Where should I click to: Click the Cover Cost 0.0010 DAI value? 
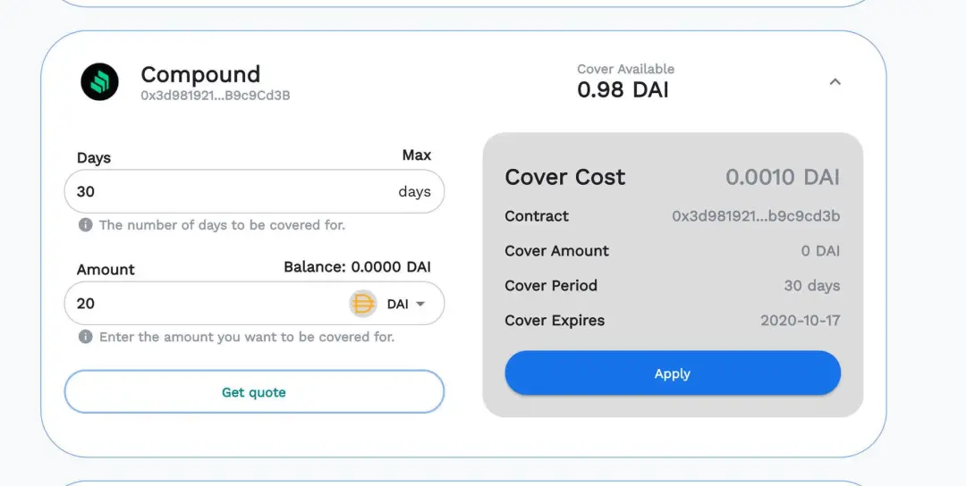[x=783, y=177]
